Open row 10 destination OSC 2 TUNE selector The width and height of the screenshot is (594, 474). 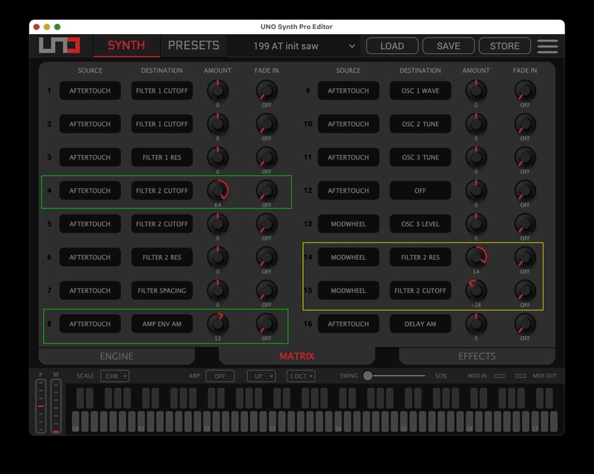pos(420,124)
